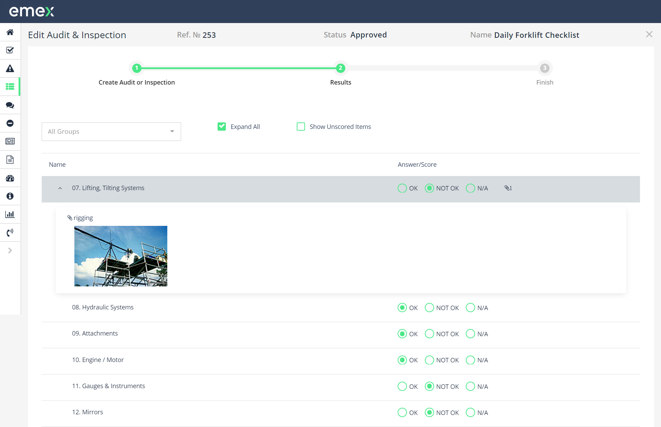The image size is (661, 427).
Task: Select the tasks checkmark icon in sidebar
Action: (x=10, y=50)
